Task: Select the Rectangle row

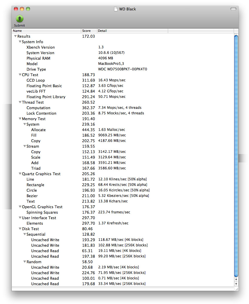Action: point(123,185)
